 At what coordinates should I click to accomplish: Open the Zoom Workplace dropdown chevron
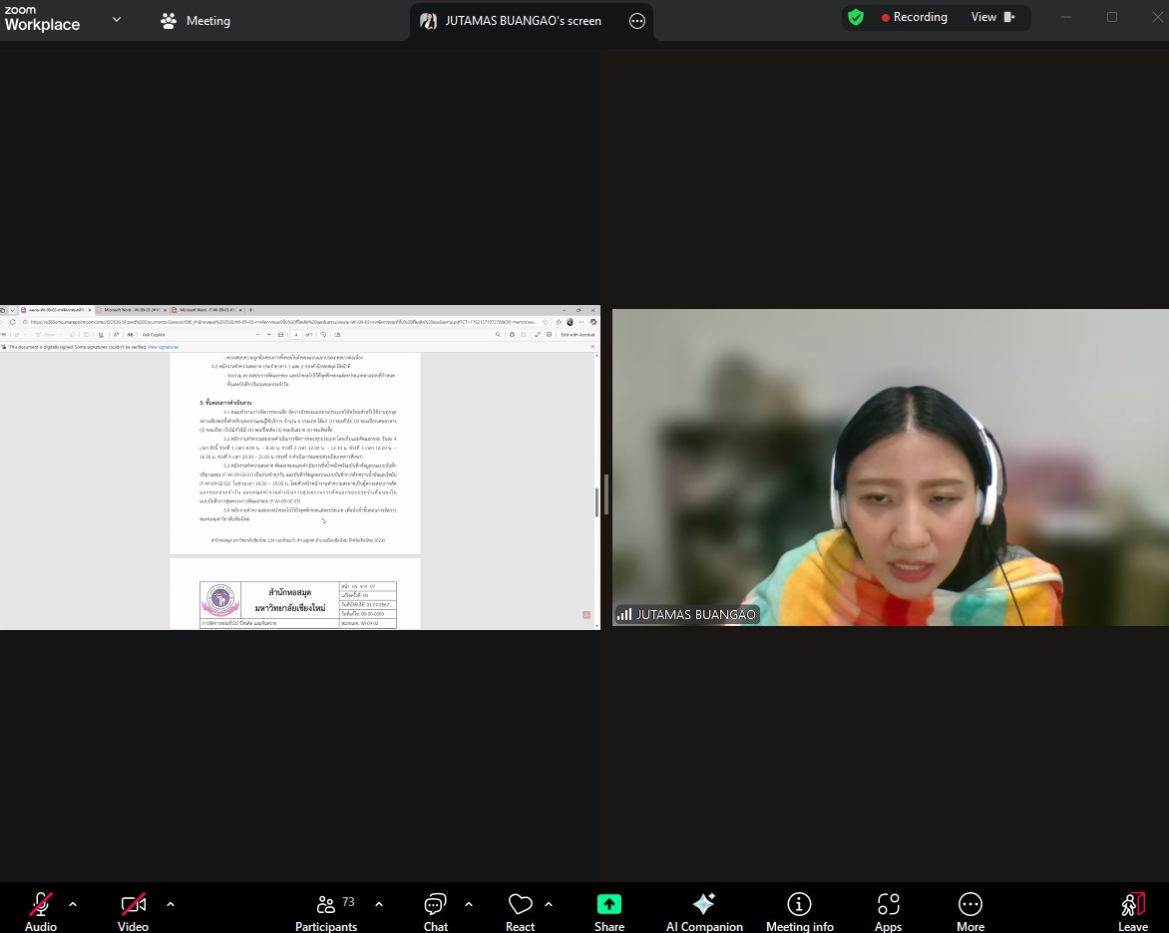tap(117, 19)
